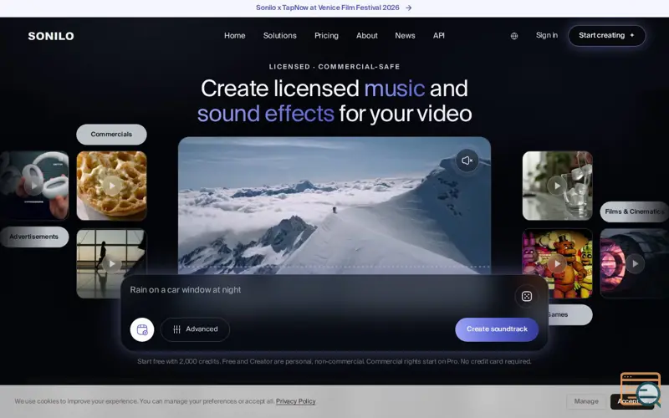Open Advanced settings
The image size is (669, 418).
195,329
